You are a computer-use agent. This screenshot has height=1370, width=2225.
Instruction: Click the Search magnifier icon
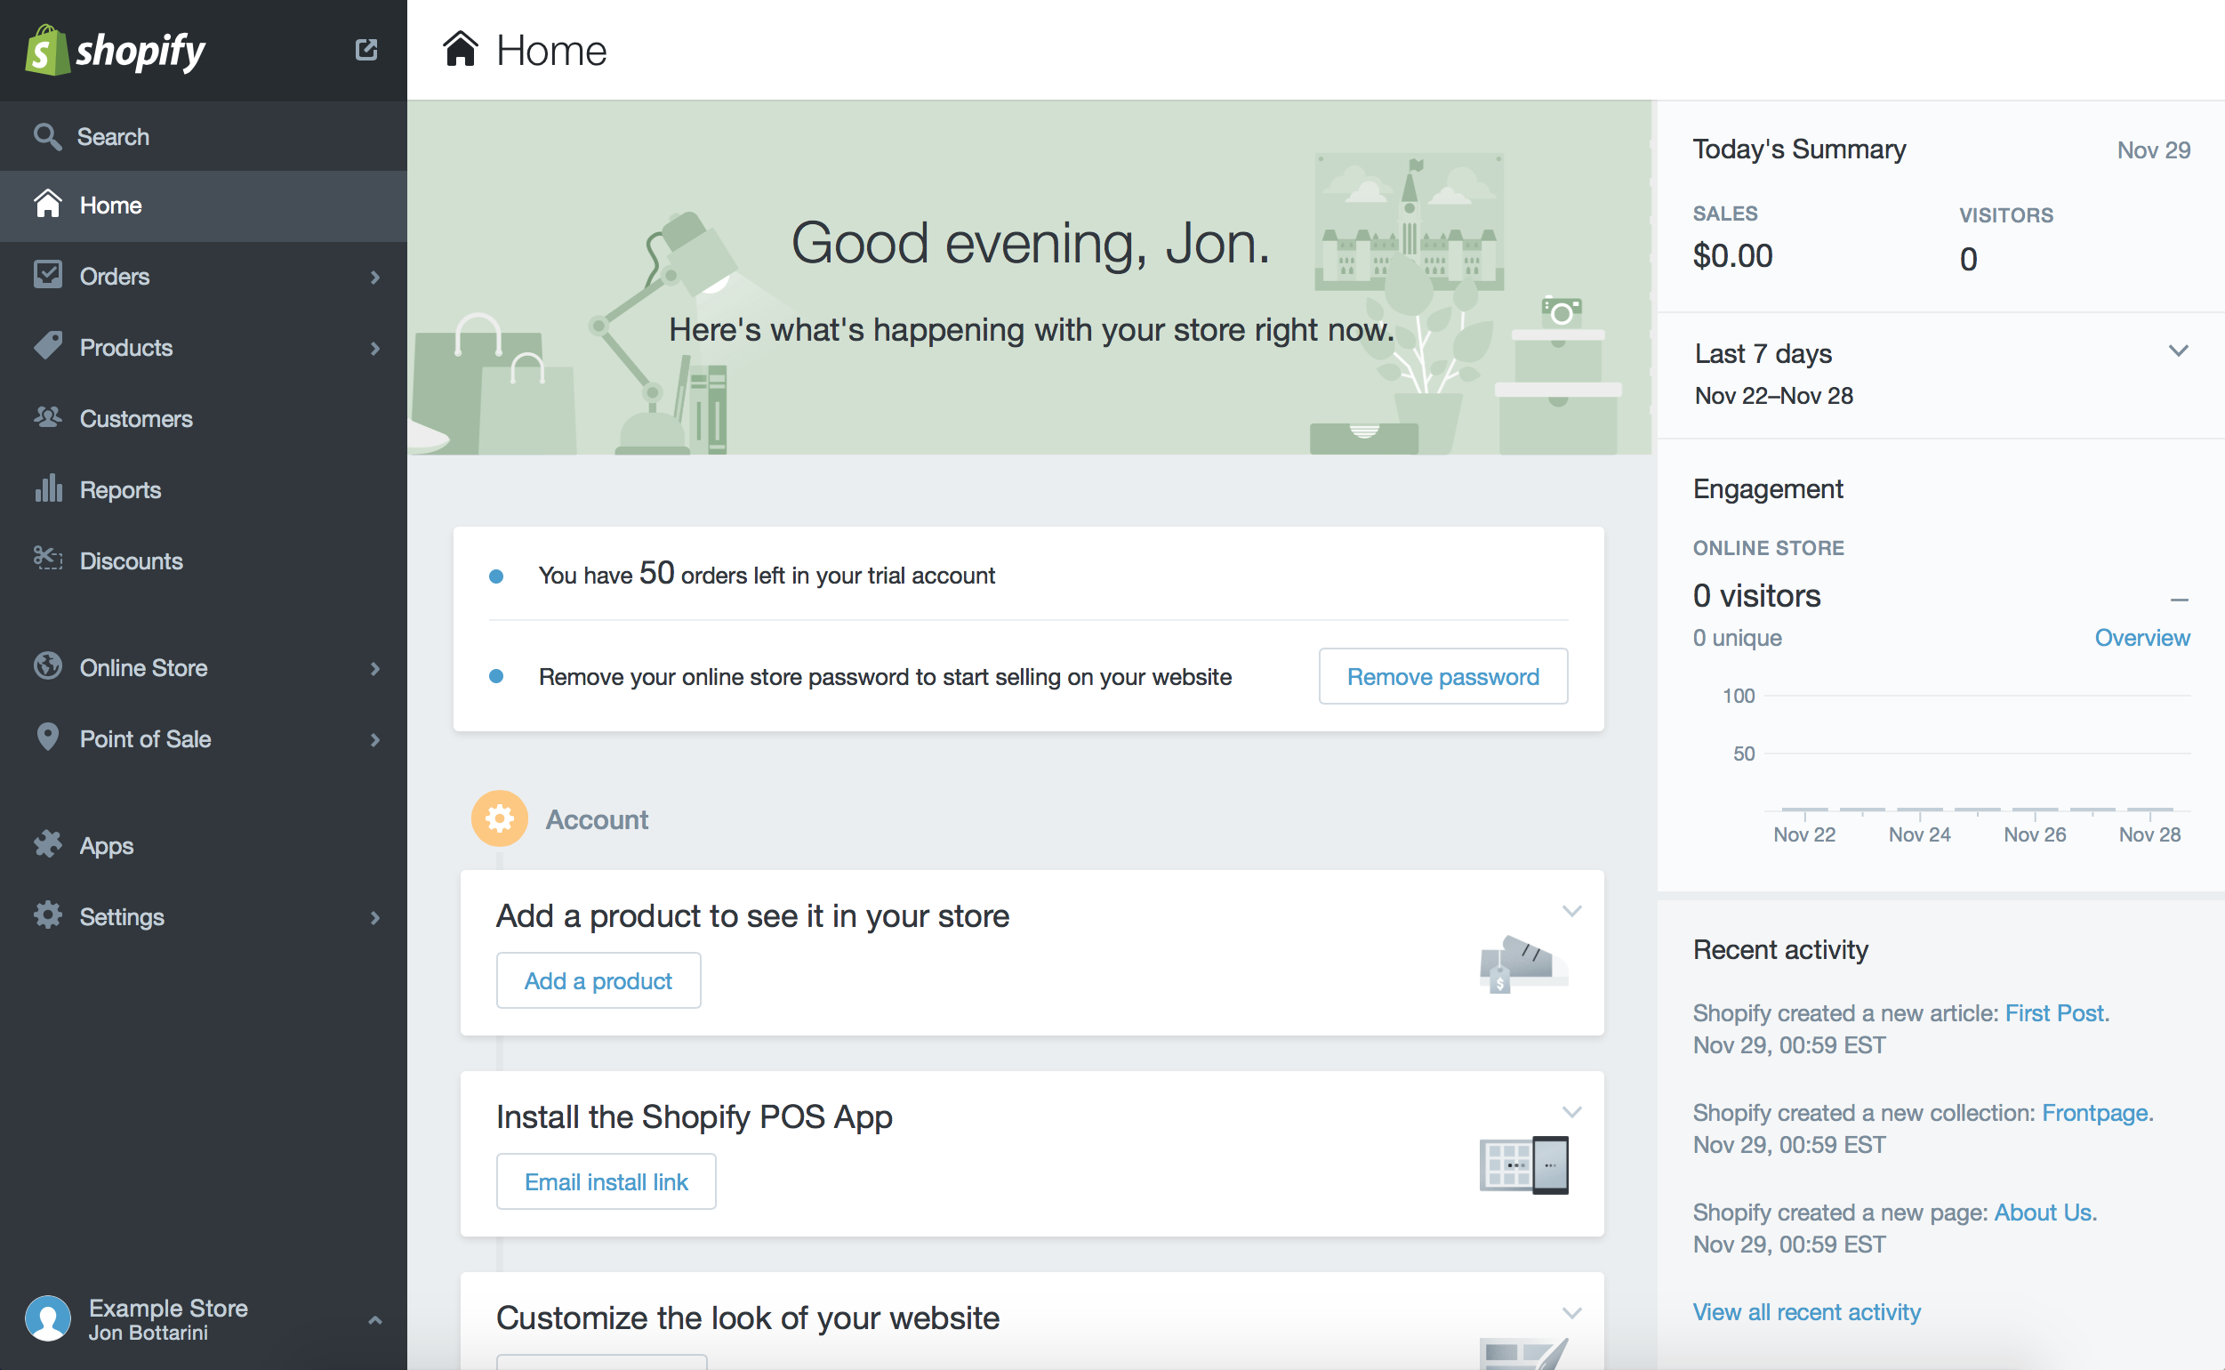point(47,137)
